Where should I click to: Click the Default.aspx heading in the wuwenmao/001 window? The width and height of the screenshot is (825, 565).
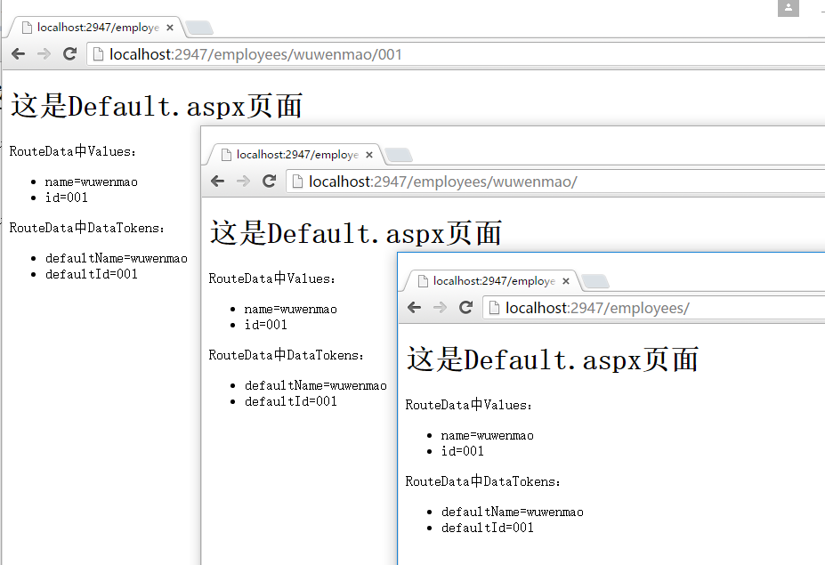point(157,106)
